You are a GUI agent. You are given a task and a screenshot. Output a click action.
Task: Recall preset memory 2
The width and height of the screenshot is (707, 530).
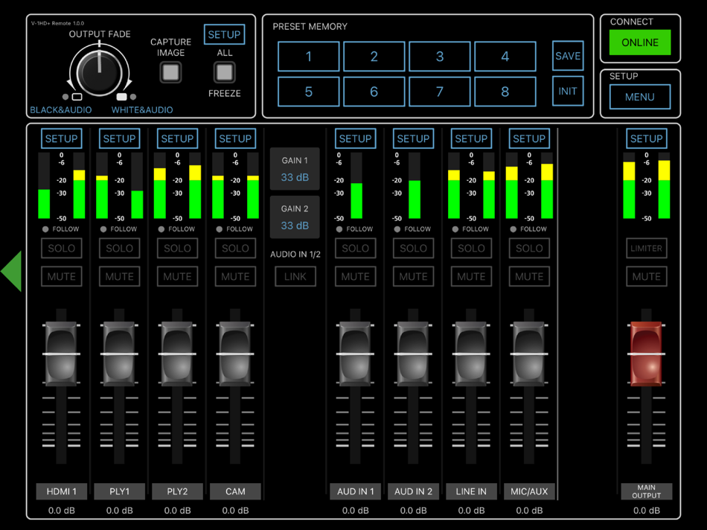click(x=374, y=57)
